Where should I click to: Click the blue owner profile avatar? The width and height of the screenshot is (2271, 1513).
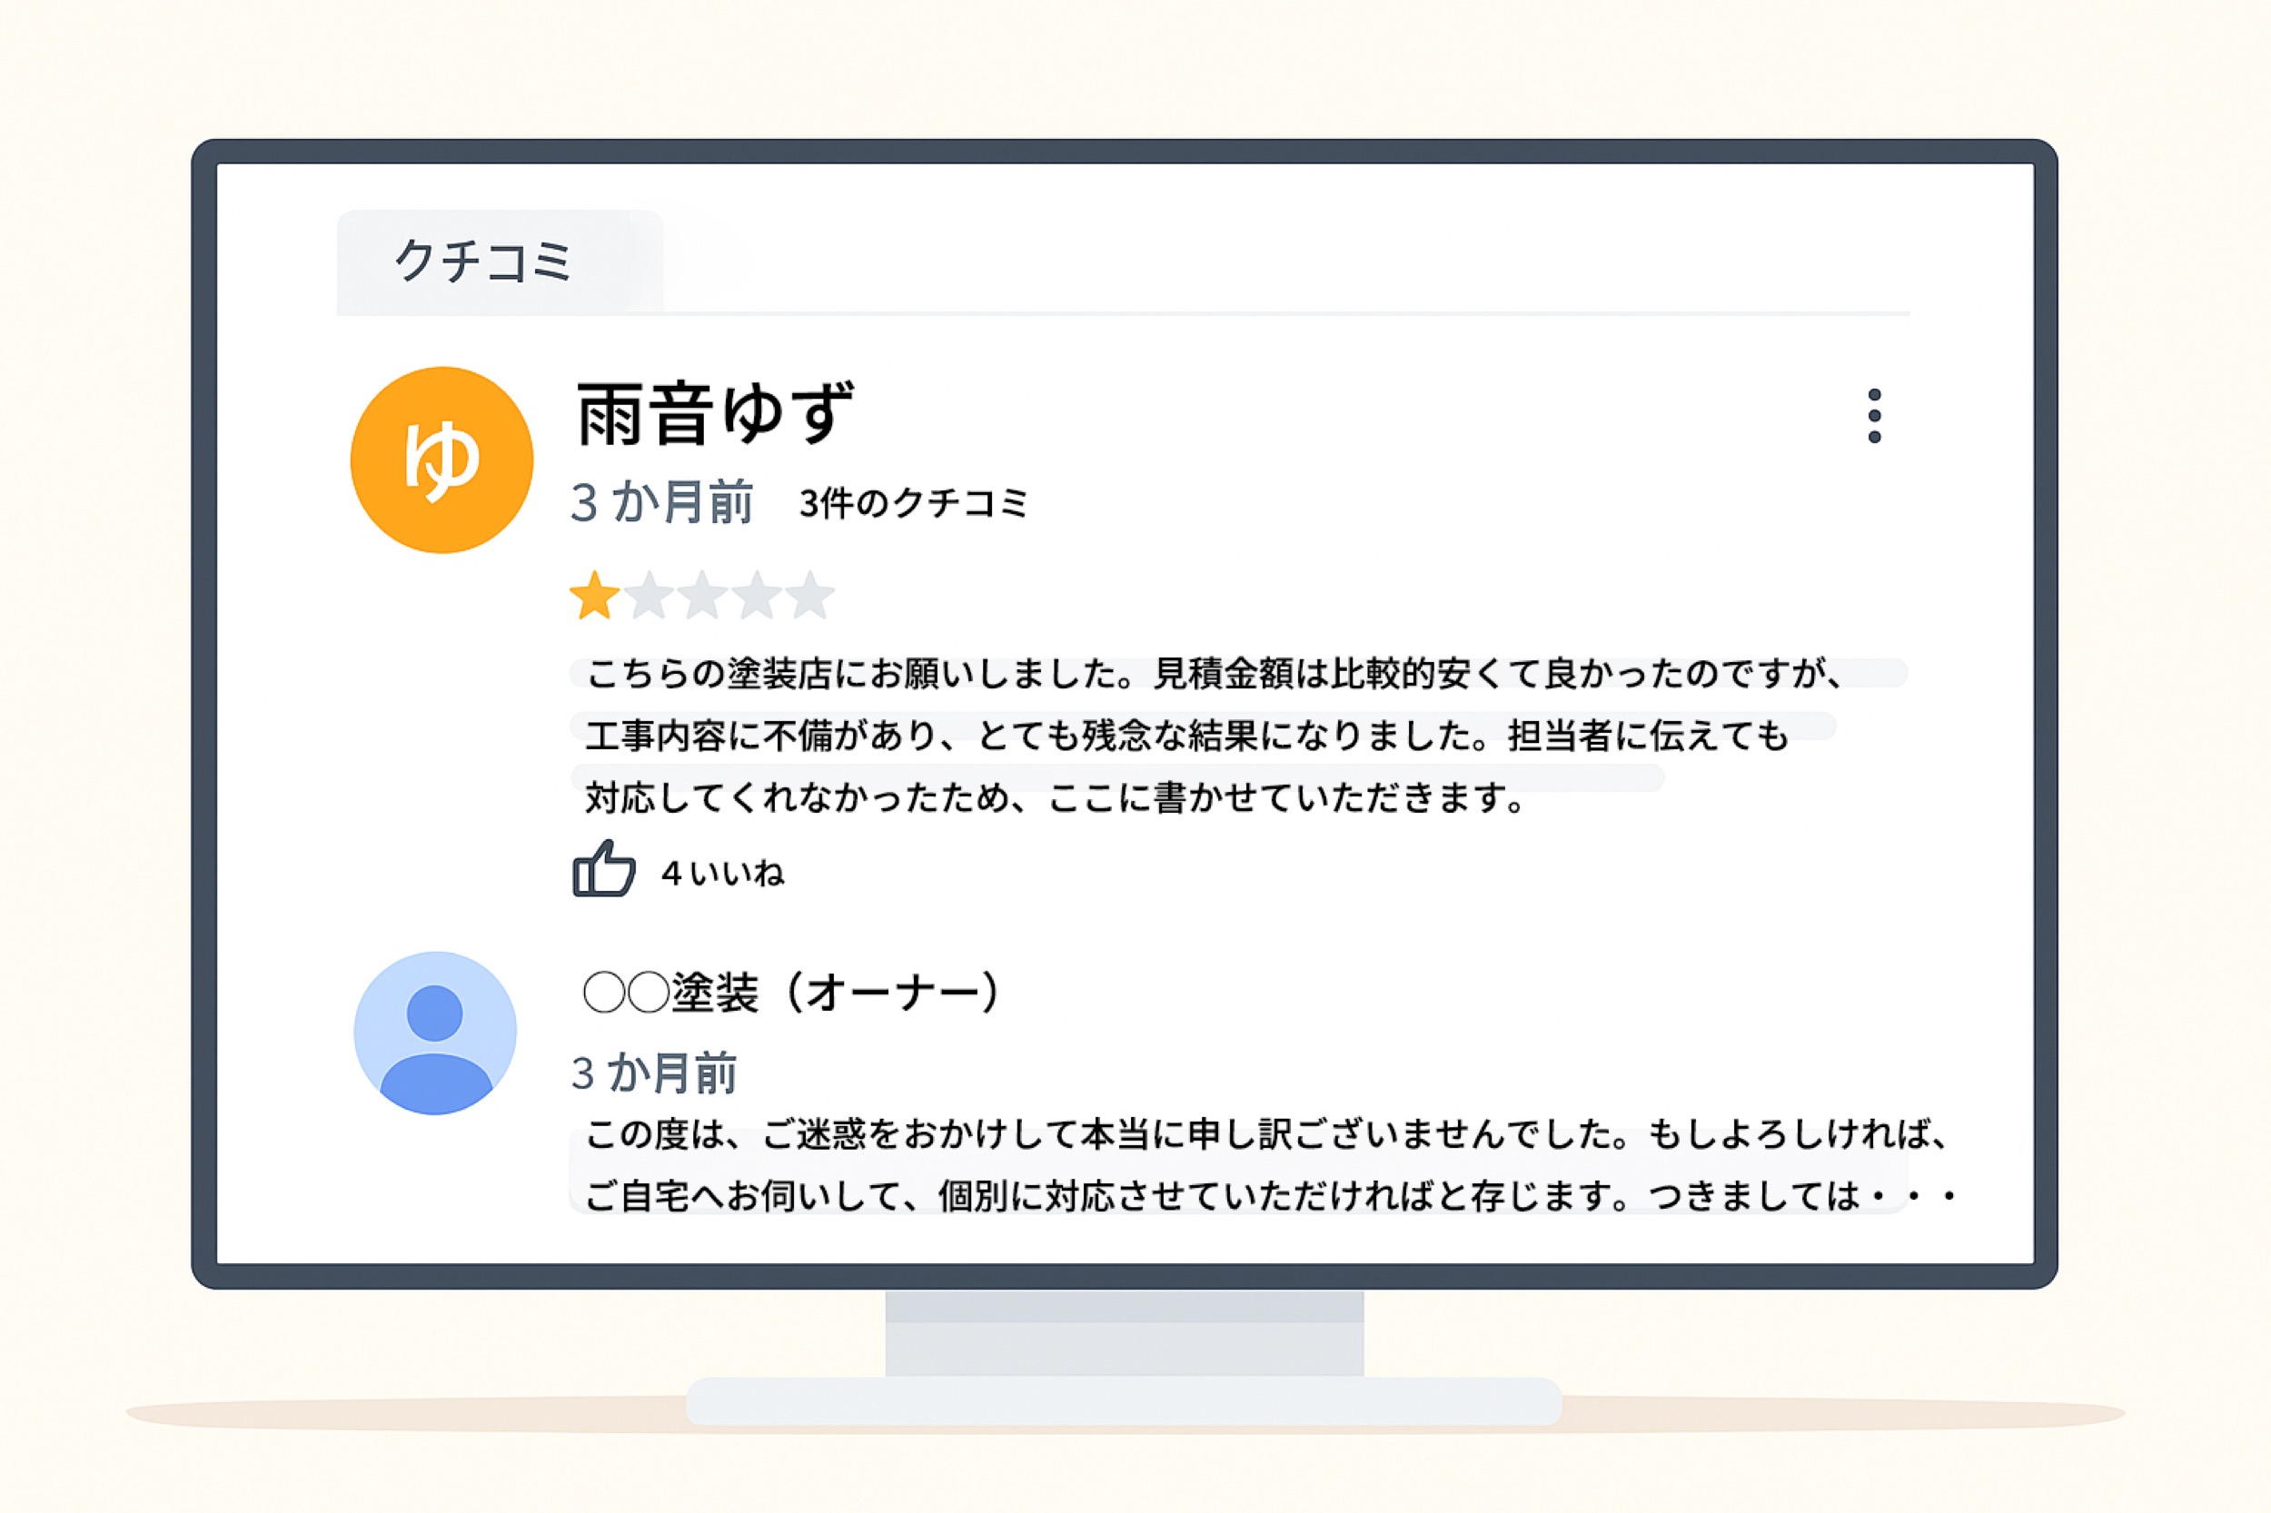pos(435,1033)
